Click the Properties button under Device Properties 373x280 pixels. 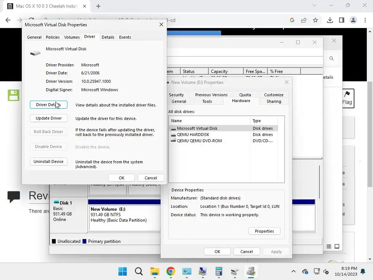click(264, 231)
